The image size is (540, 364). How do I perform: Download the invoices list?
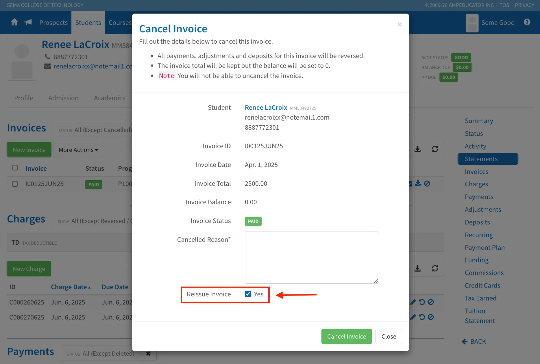(x=417, y=149)
